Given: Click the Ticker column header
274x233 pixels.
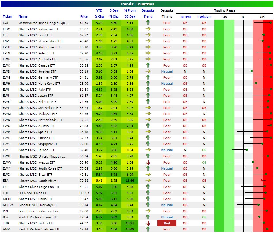Looking at the screenshot, I should 7,16.
